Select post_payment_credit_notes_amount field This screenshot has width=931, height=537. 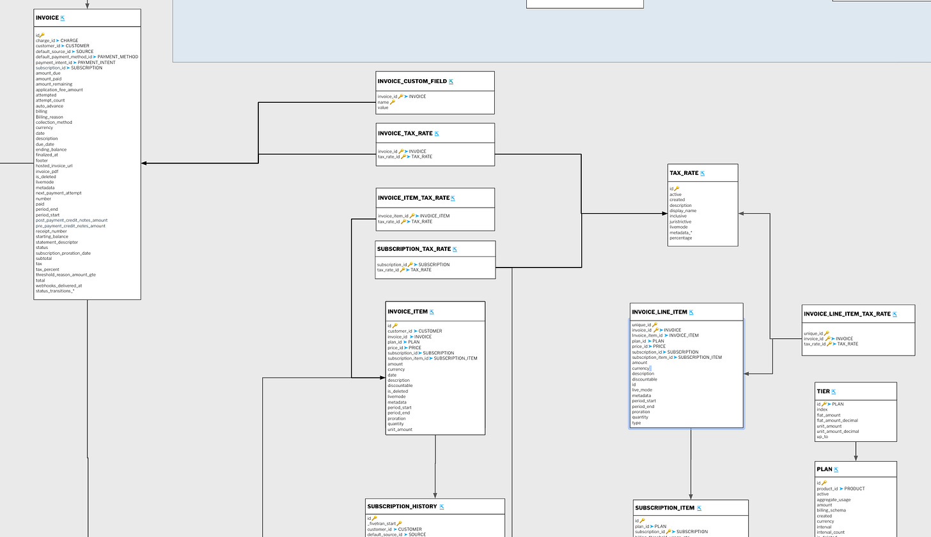tap(72, 220)
